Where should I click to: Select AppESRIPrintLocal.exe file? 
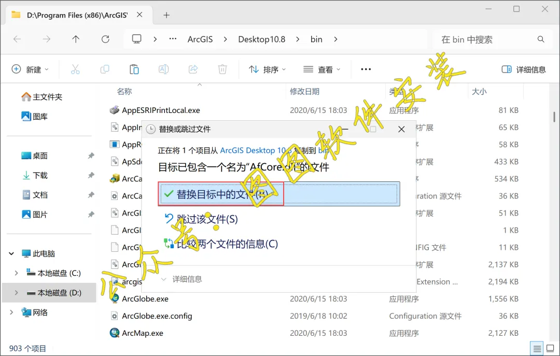click(x=161, y=110)
